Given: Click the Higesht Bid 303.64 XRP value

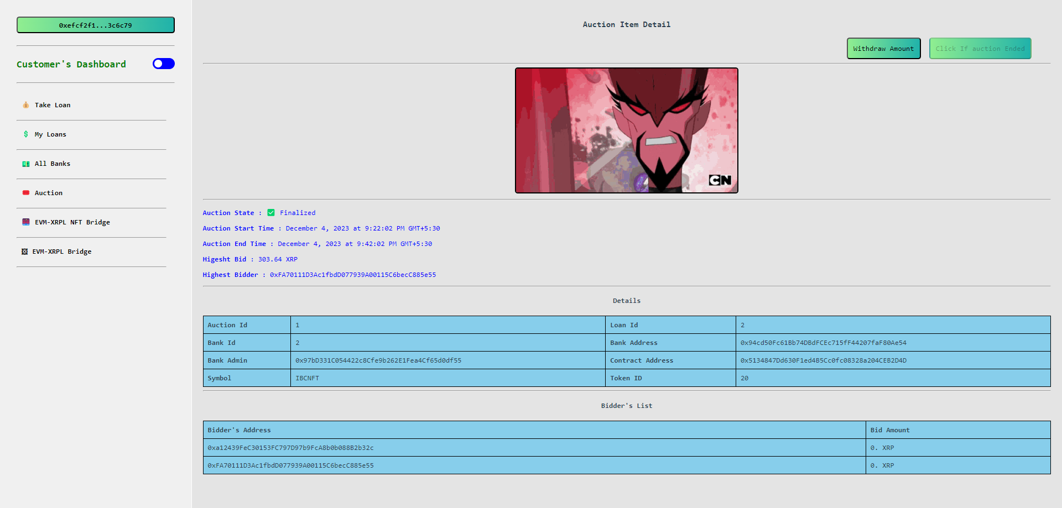Looking at the screenshot, I should [278, 259].
